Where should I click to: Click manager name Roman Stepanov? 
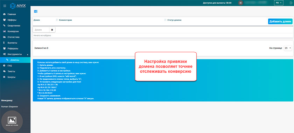pos(9,106)
